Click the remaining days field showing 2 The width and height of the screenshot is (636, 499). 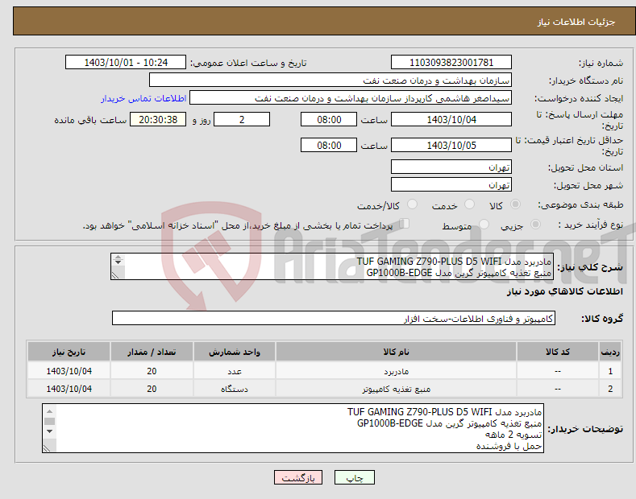coord(242,120)
